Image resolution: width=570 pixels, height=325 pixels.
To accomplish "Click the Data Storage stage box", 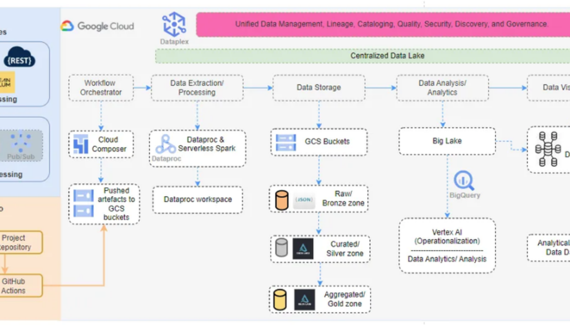I will 318,88.
